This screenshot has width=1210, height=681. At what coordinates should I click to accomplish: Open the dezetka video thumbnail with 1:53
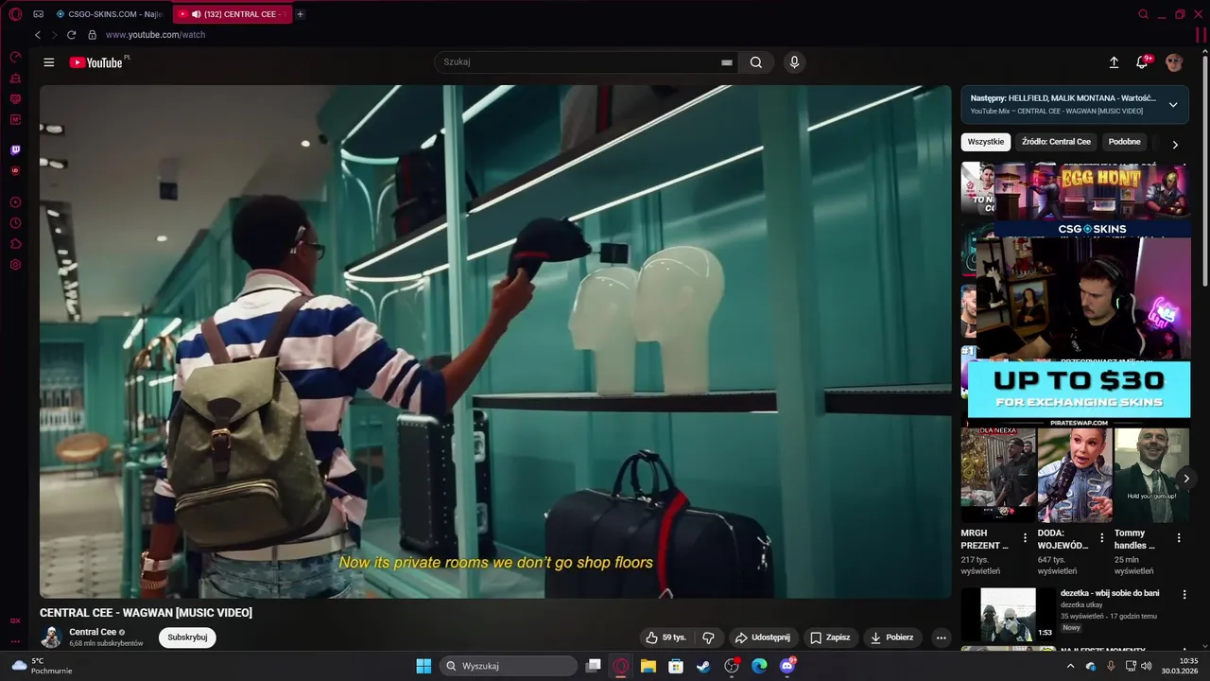[1009, 615]
